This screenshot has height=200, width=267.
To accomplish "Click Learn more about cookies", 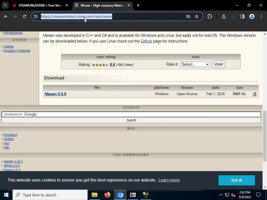I will (169, 180).
